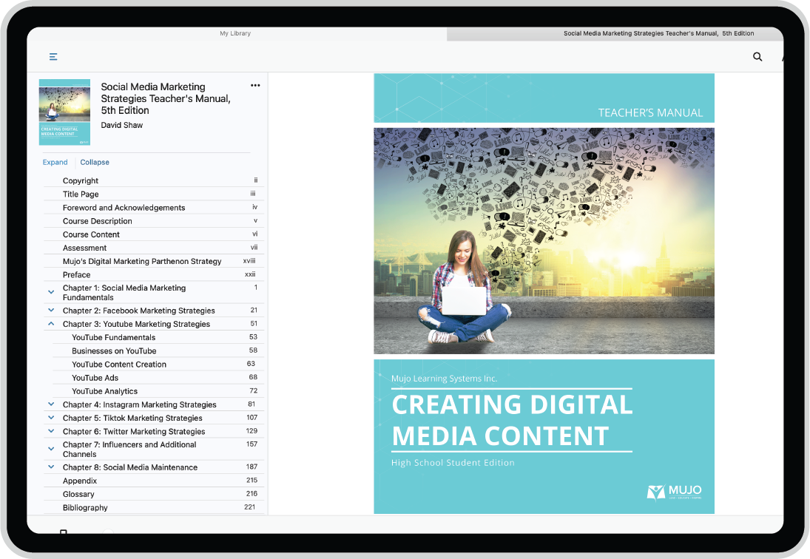
Task: Open Chapter 8: Social Media Maintenance
Action: 130,467
